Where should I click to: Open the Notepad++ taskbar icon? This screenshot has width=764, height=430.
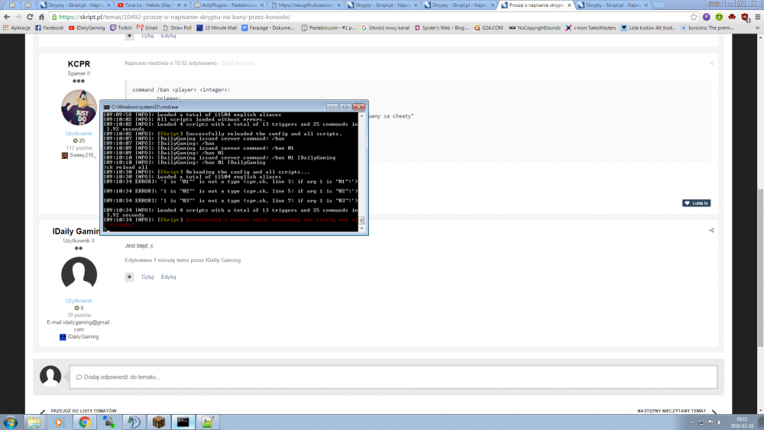click(208, 422)
